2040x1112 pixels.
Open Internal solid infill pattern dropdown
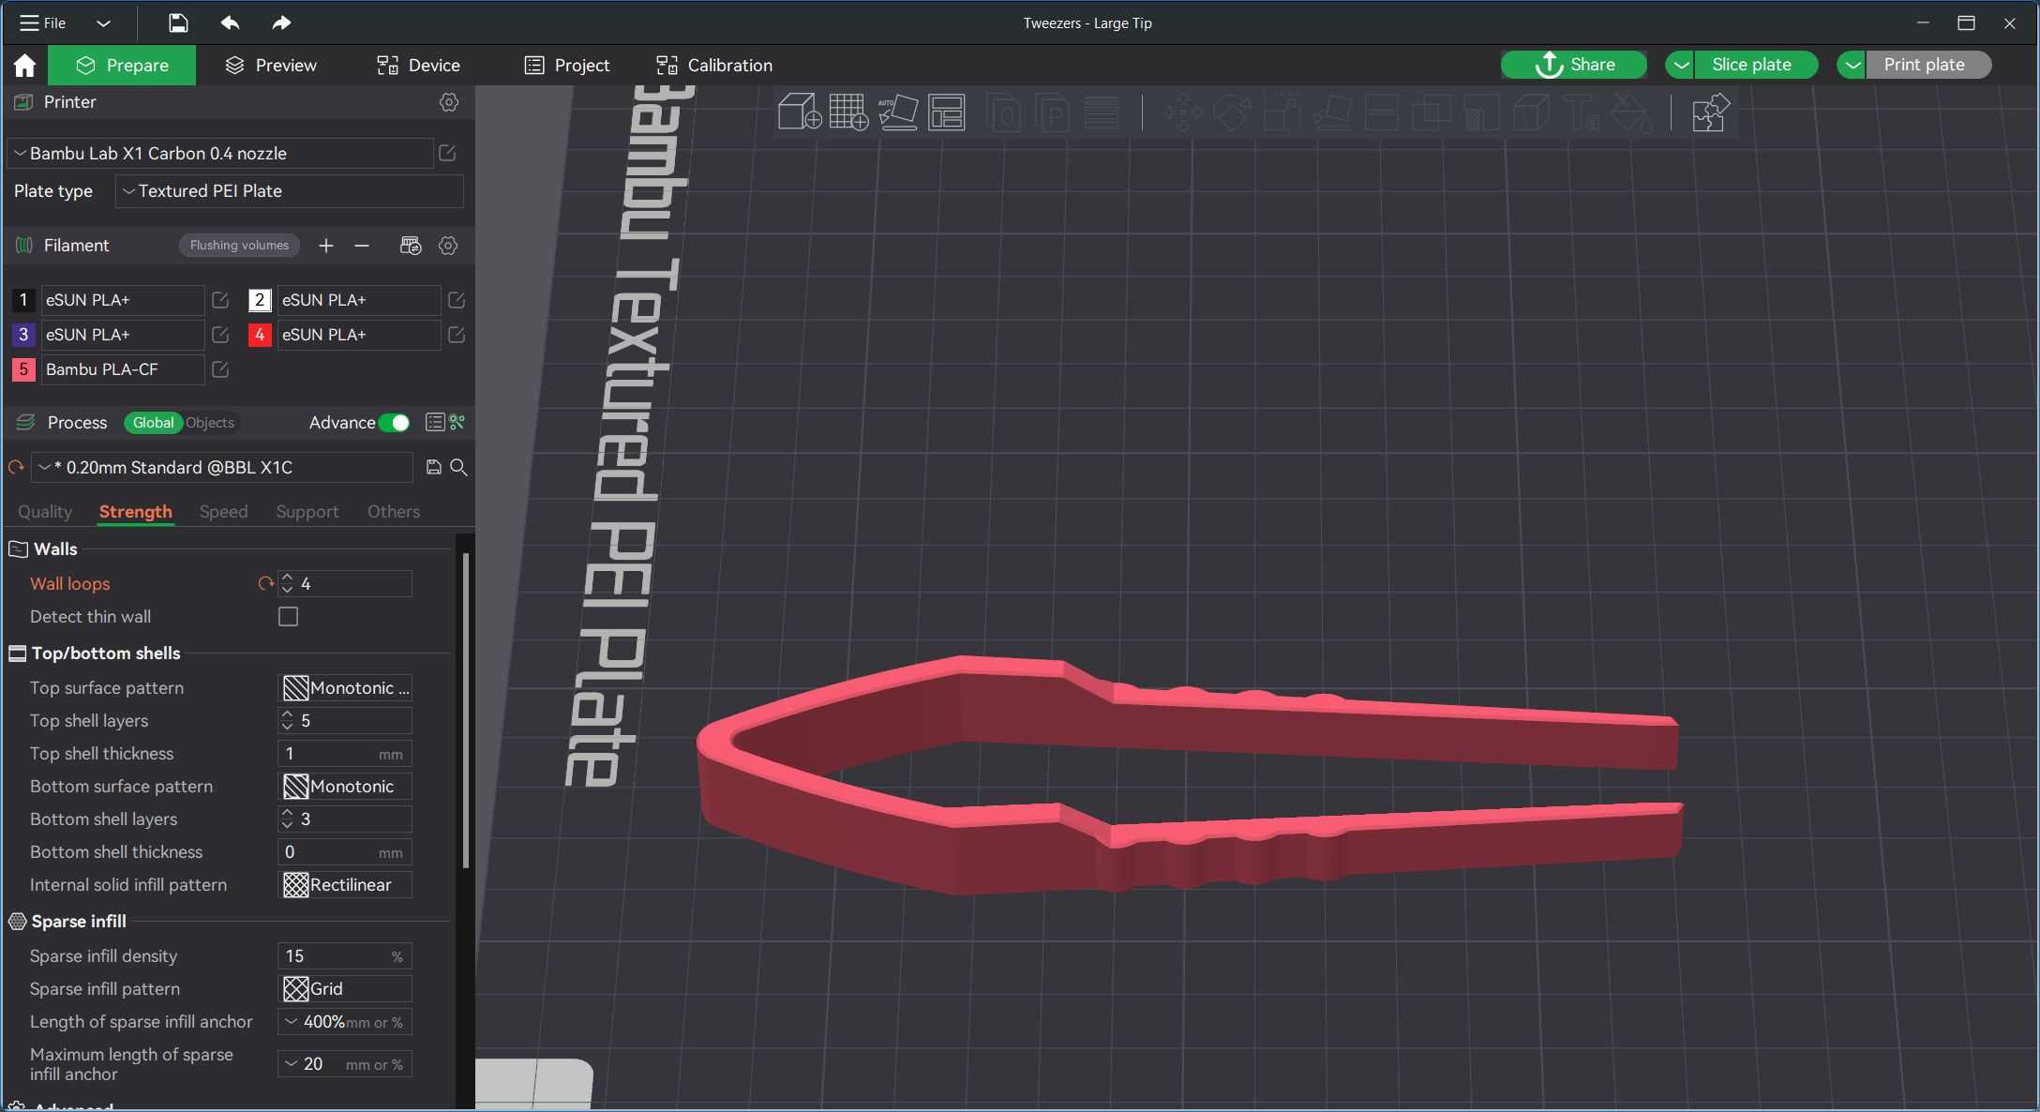click(x=345, y=885)
